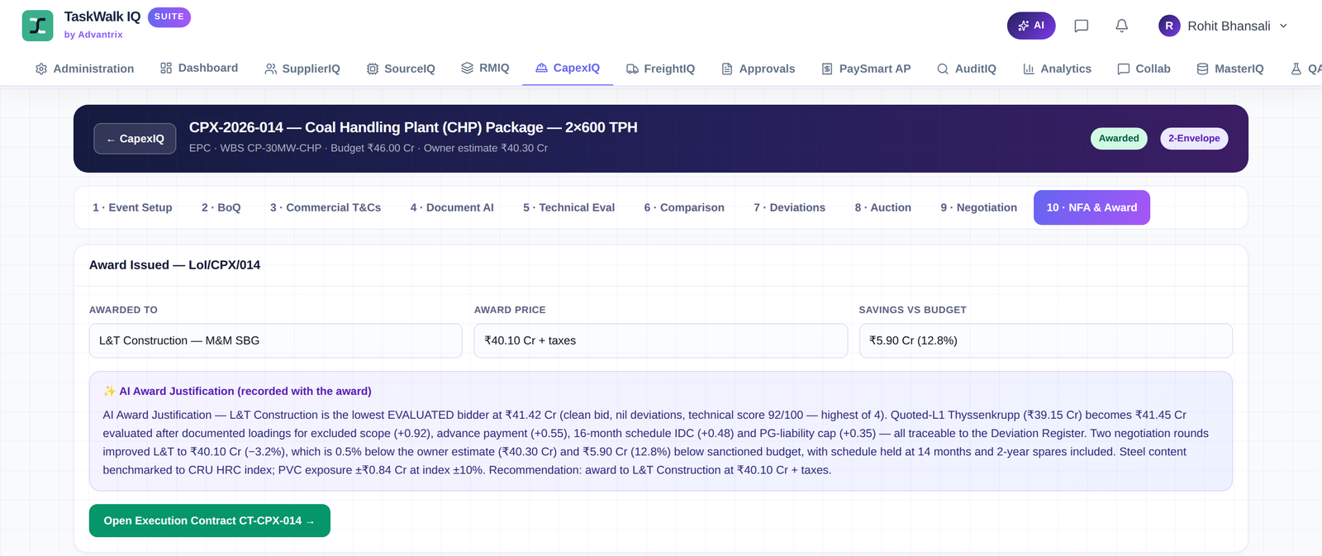Click the Awarded To input field
The image size is (1322, 556).
[276, 340]
